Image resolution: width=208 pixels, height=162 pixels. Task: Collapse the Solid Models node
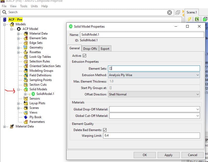pyautogui.click(x=18, y=90)
